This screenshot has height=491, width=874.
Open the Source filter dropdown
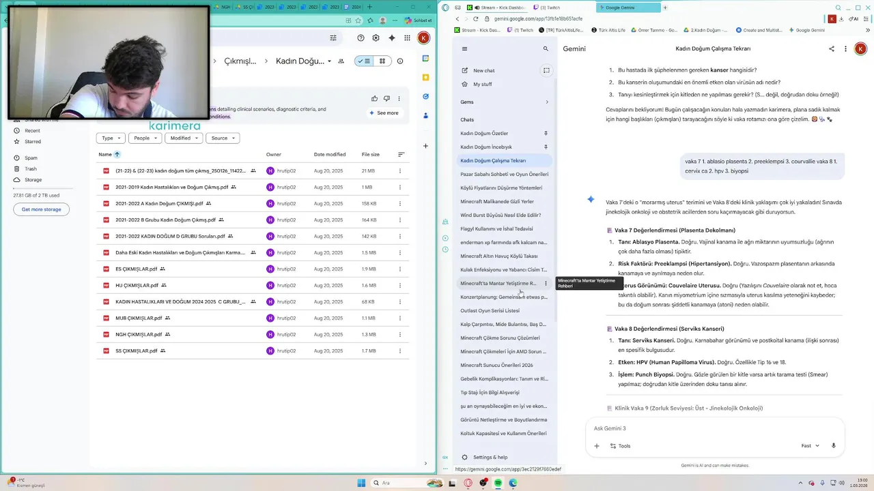click(x=223, y=138)
